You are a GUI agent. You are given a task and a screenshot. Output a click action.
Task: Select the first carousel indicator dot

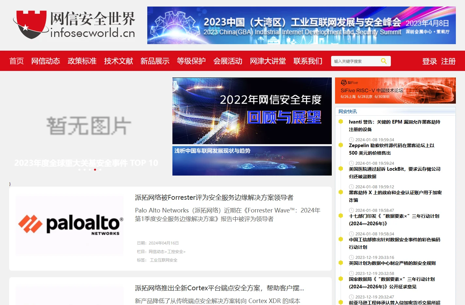click(x=79, y=170)
